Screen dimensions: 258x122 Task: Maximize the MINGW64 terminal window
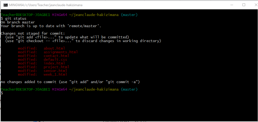[x=244, y=5]
